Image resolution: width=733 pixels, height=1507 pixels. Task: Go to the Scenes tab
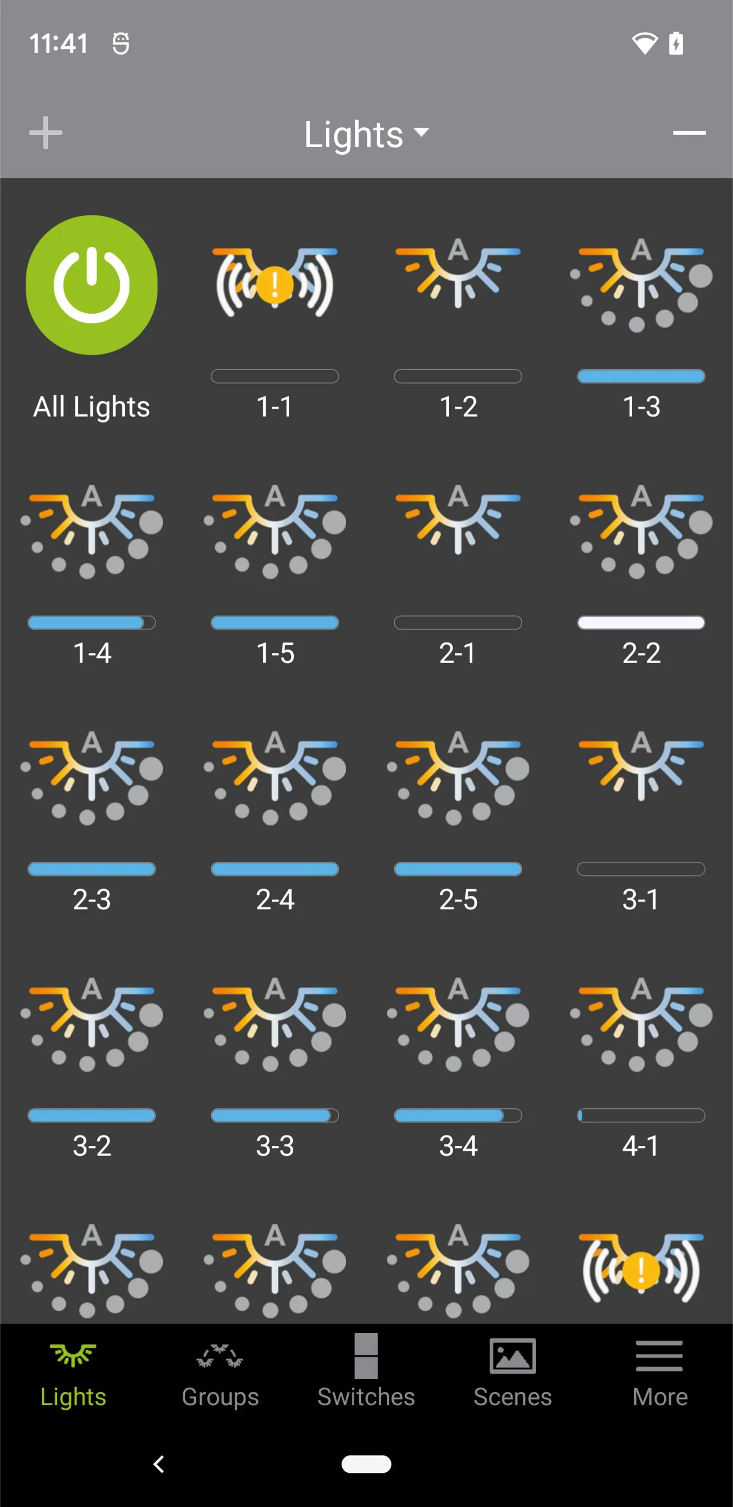click(x=513, y=1372)
